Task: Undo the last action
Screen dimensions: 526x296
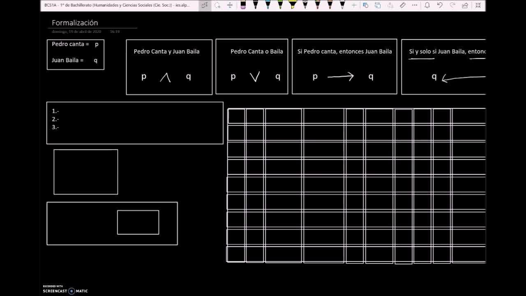Action: [440, 5]
